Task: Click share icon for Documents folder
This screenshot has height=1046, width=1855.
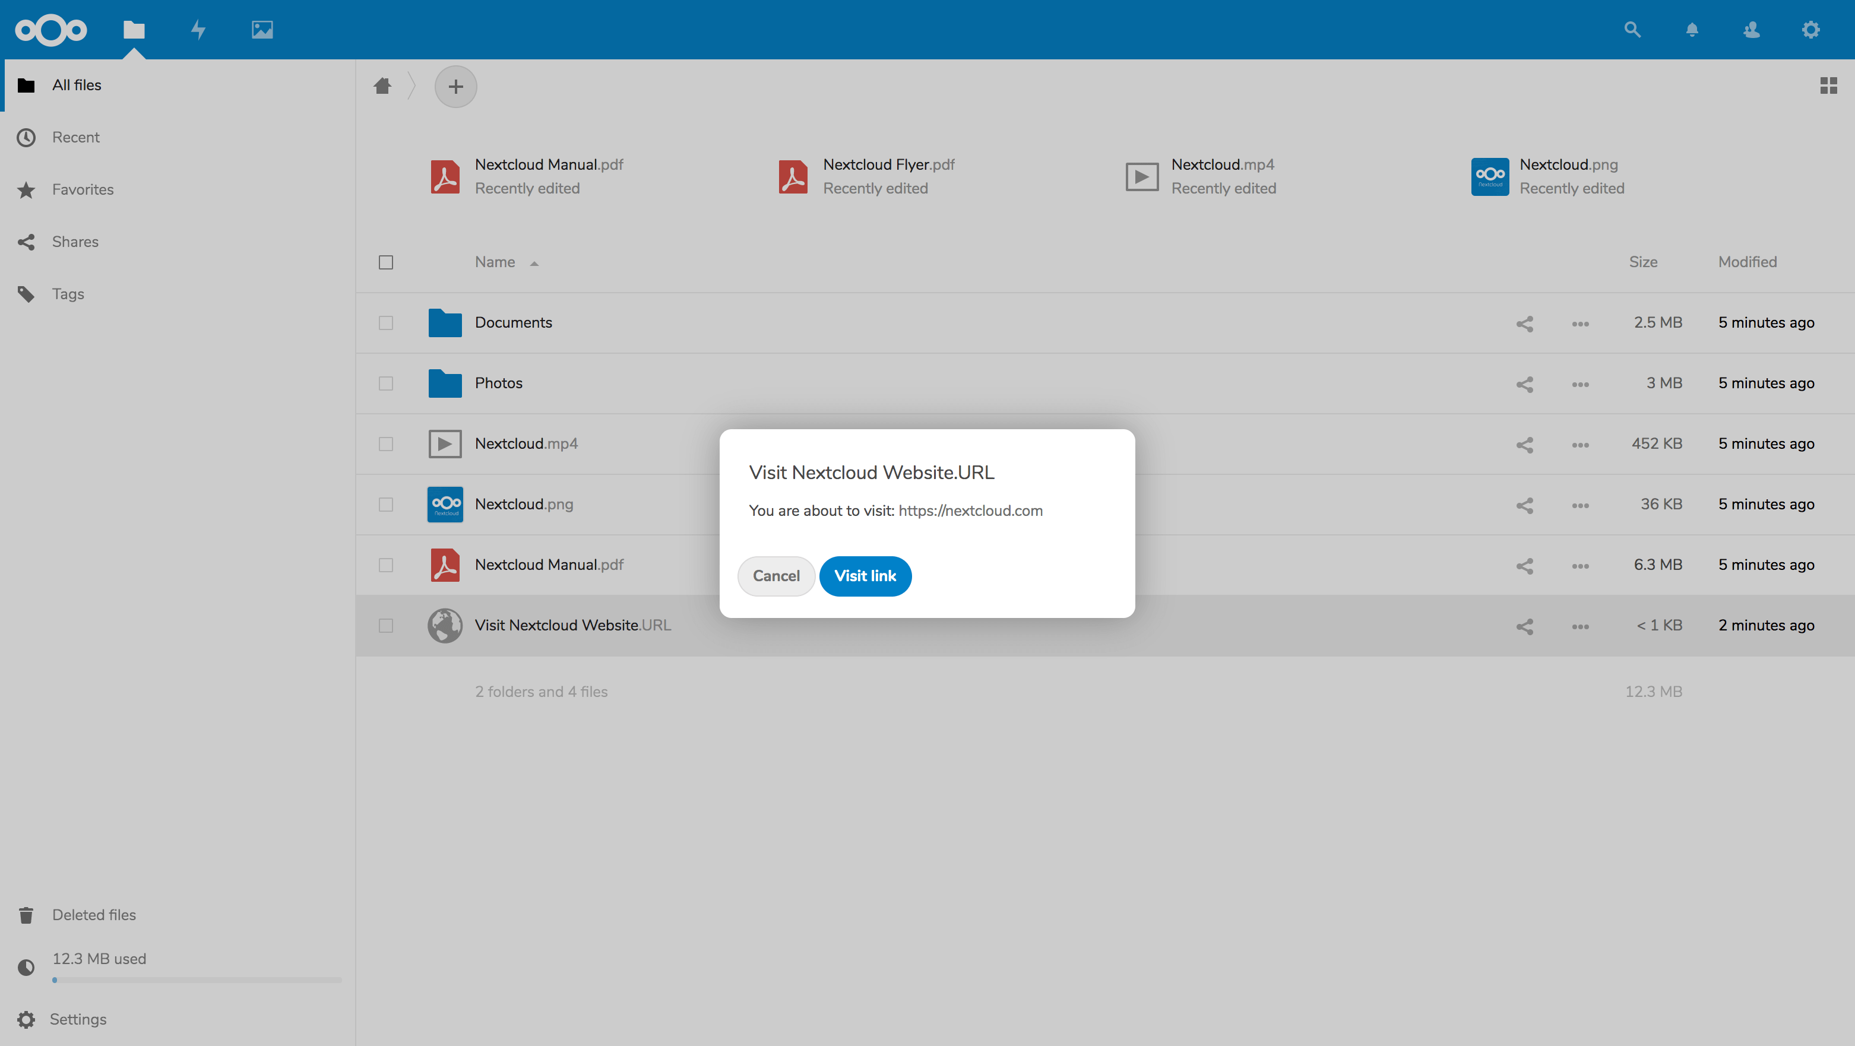Action: tap(1524, 323)
